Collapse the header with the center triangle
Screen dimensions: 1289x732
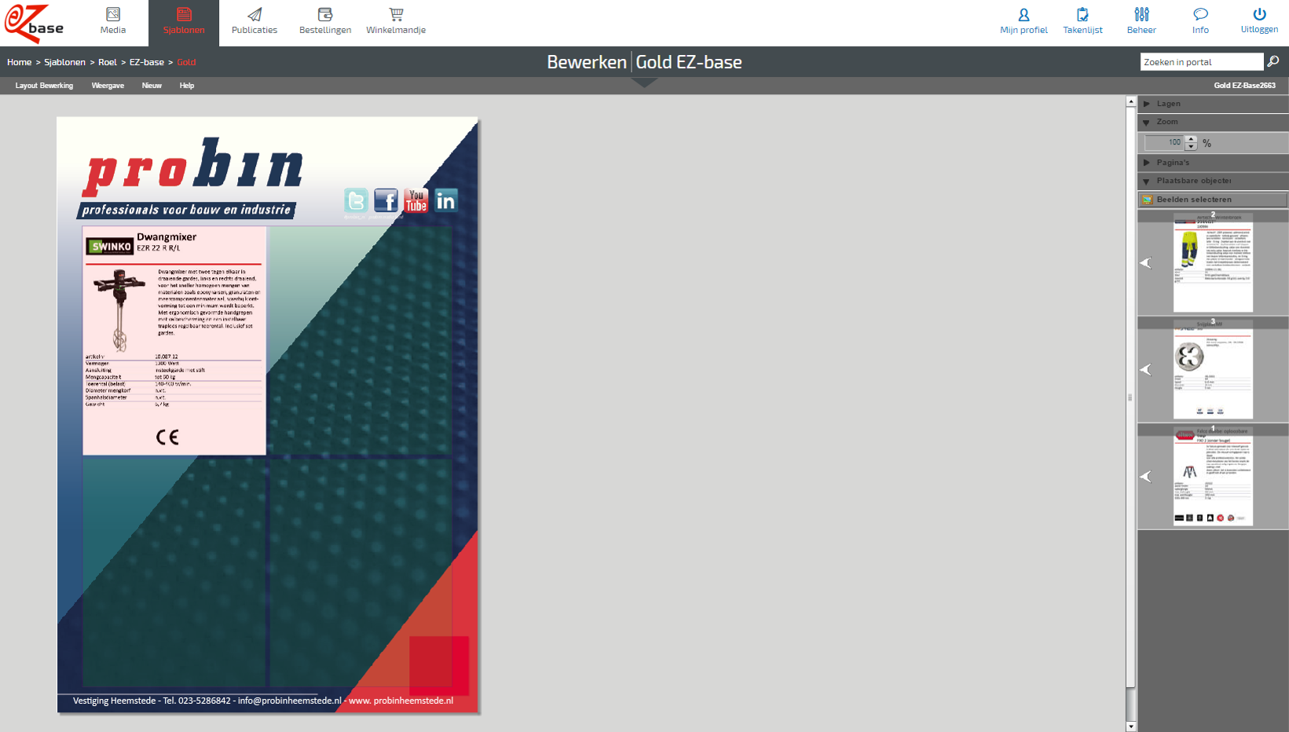click(644, 82)
